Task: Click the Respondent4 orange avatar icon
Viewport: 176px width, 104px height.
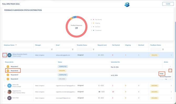Action: tap(8, 79)
